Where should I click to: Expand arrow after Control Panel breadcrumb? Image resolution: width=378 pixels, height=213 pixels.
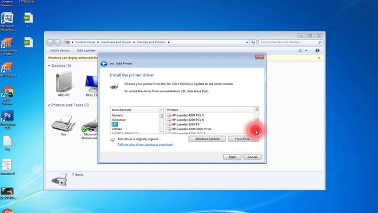tap(98, 42)
